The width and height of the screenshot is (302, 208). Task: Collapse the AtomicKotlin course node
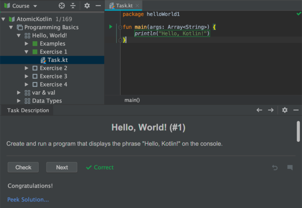coord(3,19)
